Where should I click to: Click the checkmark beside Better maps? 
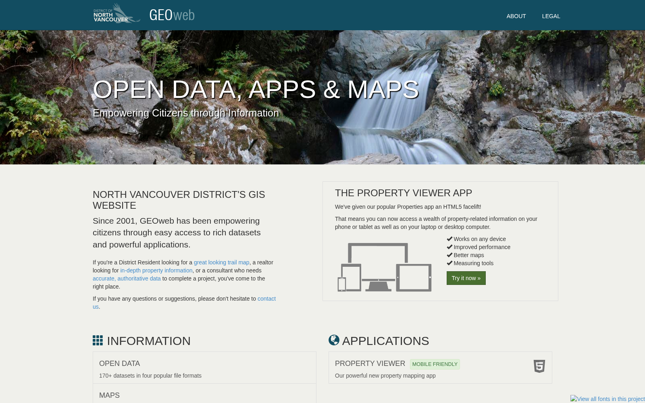point(449,255)
